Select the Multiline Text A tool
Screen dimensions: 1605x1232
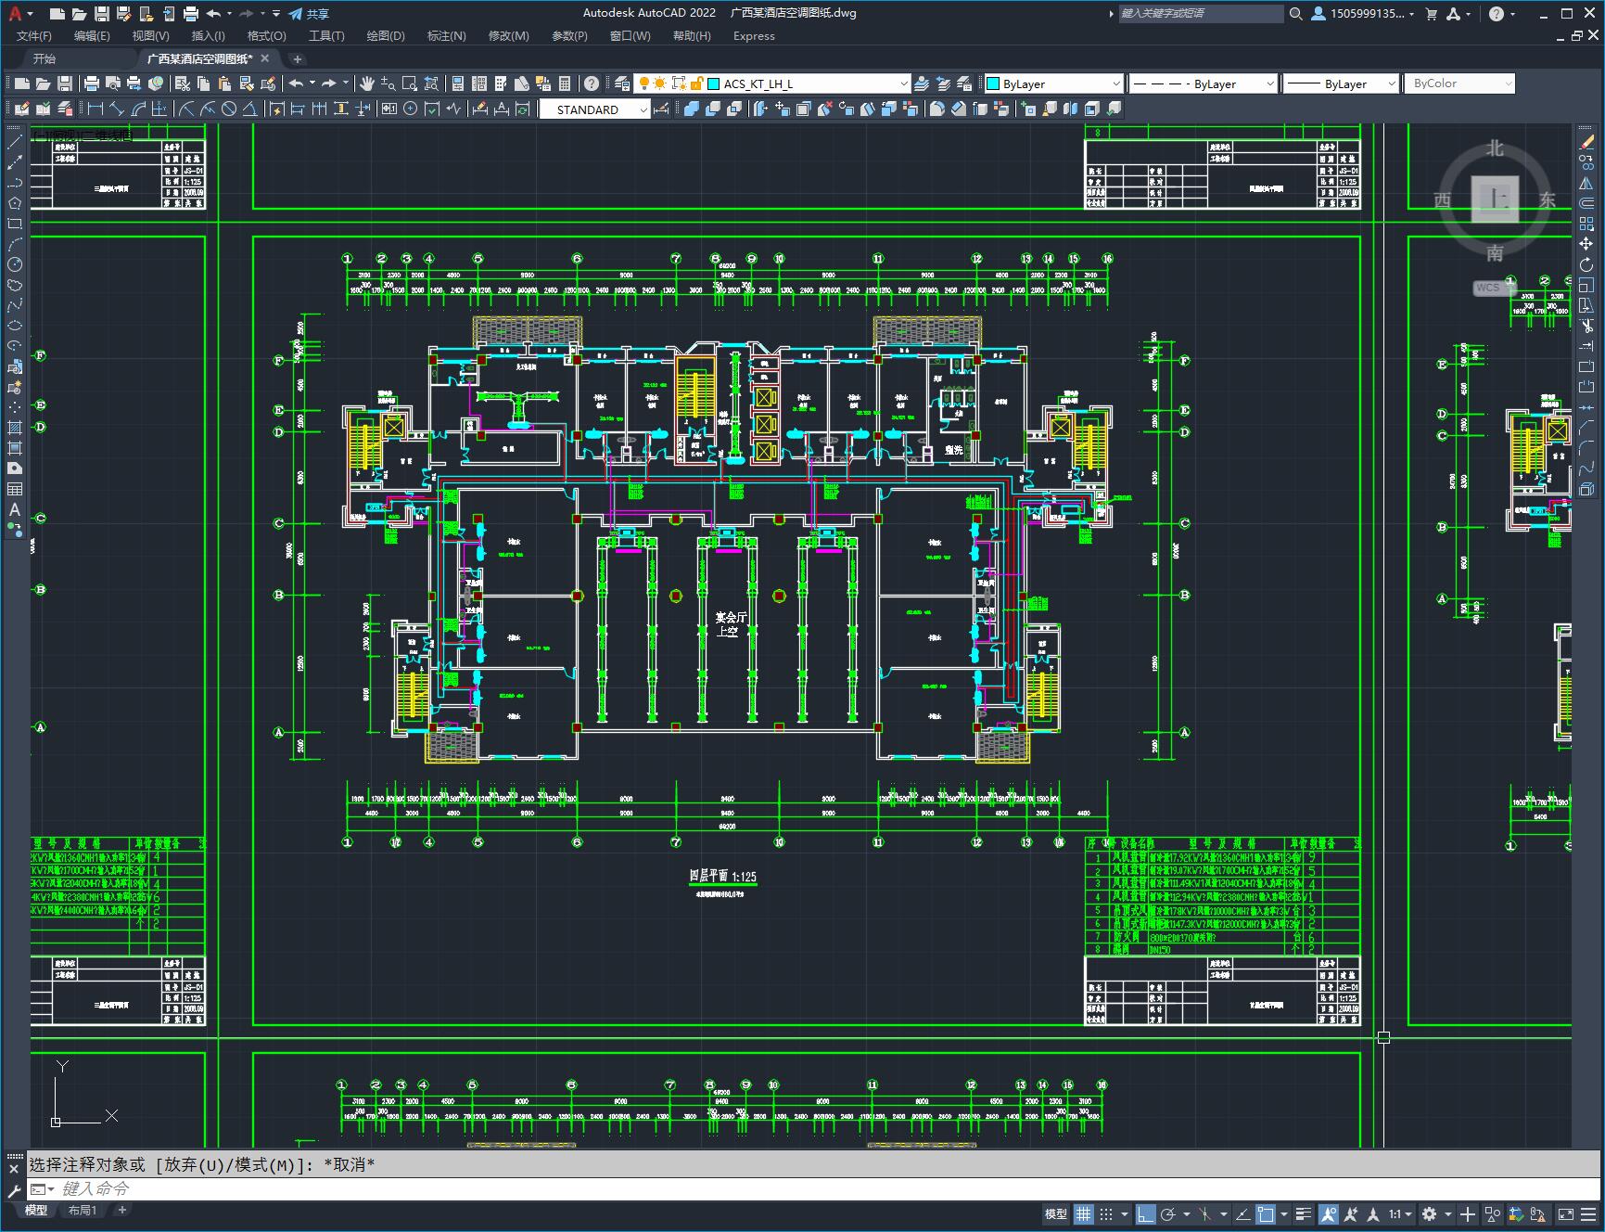(x=15, y=509)
